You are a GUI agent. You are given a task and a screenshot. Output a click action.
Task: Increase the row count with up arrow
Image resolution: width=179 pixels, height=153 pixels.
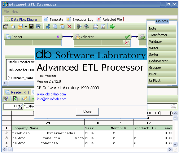point(19,106)
